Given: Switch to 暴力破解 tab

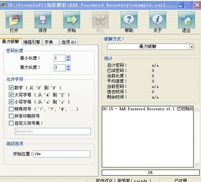Looking at the screenshot, I should click(x=11, y=42).
